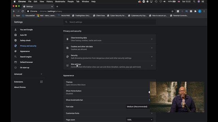Click the volume icon in menu bar
Image resolution: width=218 pixels, height=122 pixels.
click(x=165, y=1)
